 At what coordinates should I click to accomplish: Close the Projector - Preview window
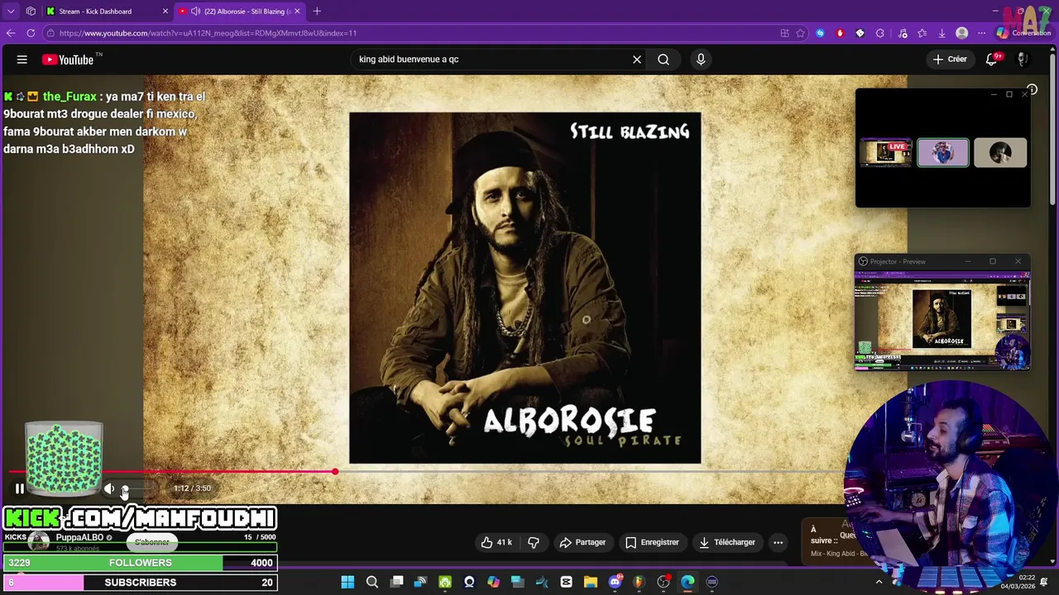click(x=1018, y=261)
